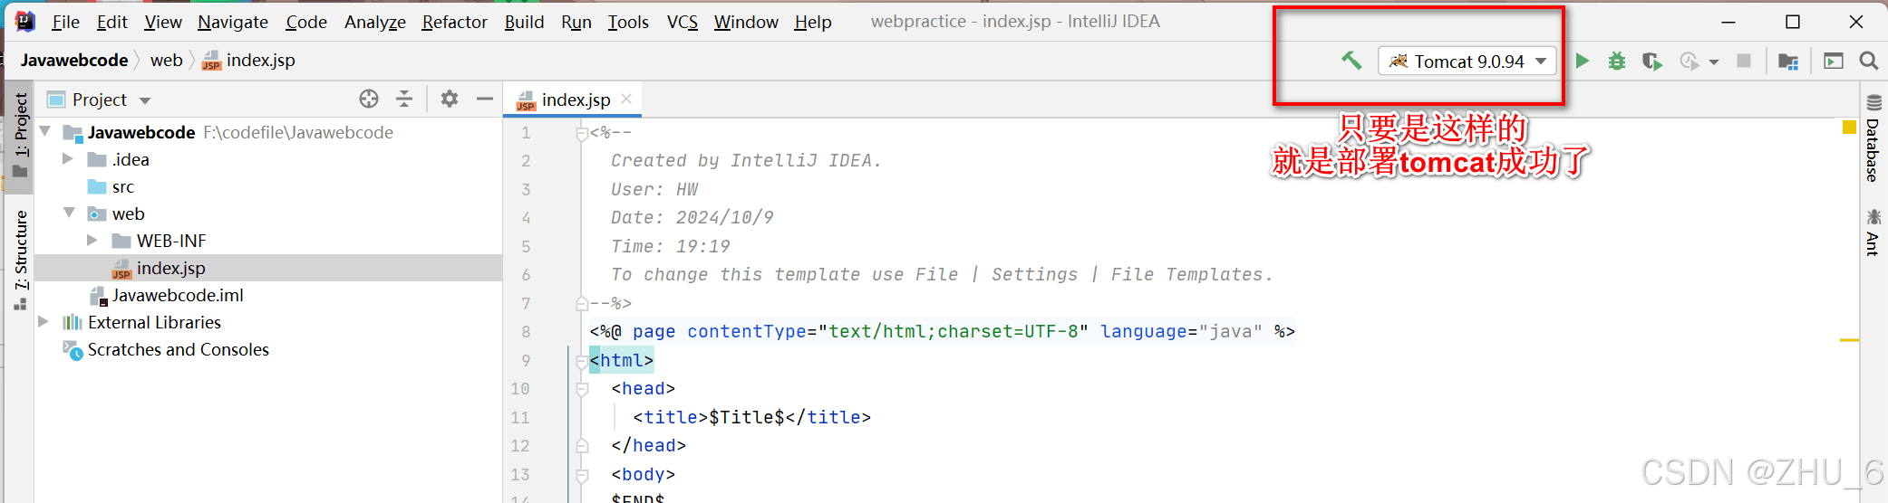Click the Debug bug icon
Image resolution: width=1888 pixels, height=503 pixels.
point(1617,62)
